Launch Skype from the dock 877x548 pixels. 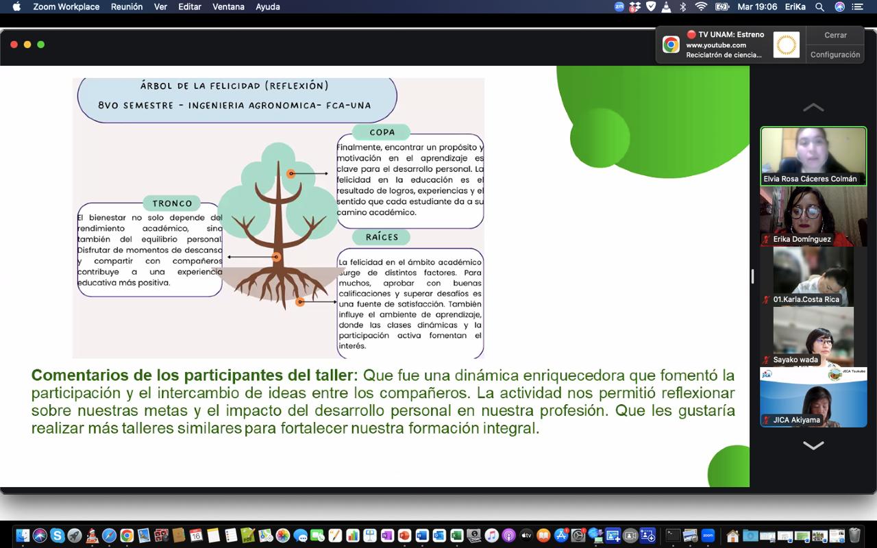pyautogui.click(x=58, y=536)
